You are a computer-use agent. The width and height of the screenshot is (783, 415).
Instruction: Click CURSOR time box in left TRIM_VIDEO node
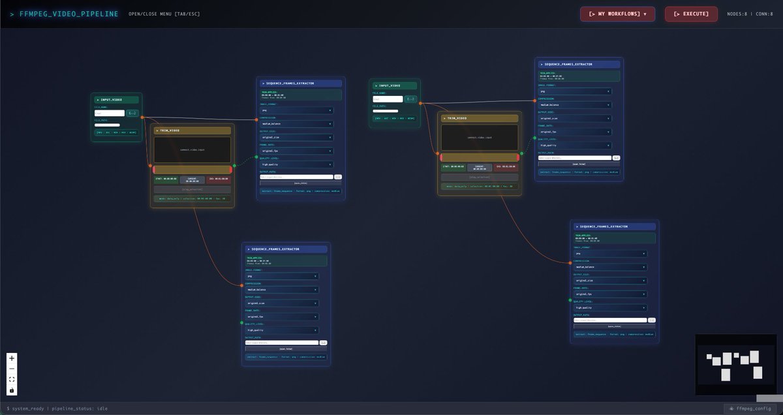pyautogui.click(x=192, y=179)
